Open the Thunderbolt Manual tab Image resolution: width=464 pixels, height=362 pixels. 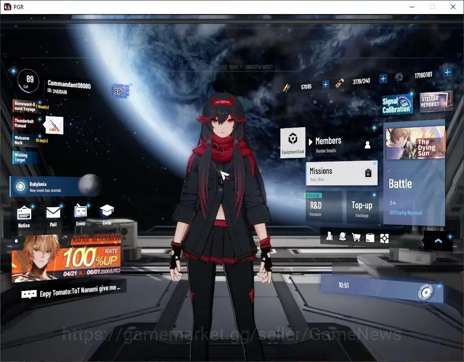coord(24,123)
